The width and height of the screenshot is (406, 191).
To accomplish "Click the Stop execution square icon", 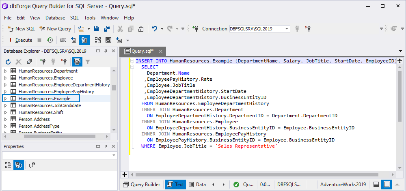I will pyautogui.click(x=39, y=40).
